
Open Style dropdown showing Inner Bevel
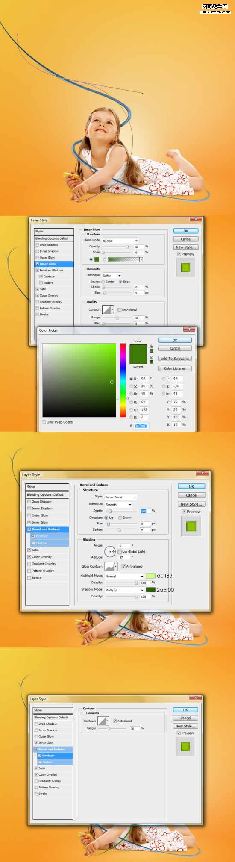click(121, 497)
